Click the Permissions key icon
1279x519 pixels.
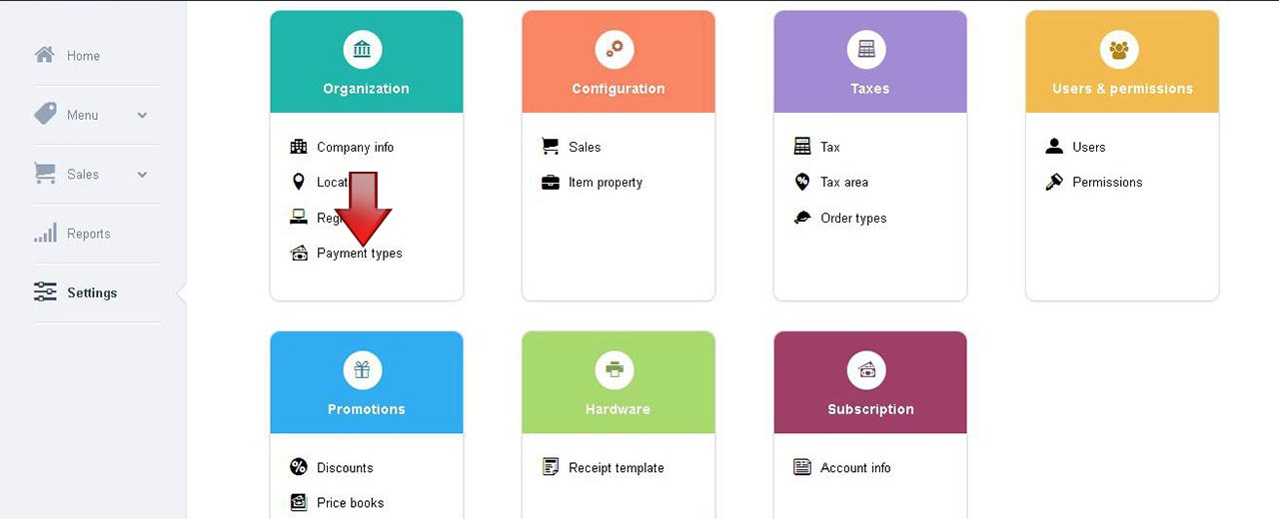click(1054, 183)
